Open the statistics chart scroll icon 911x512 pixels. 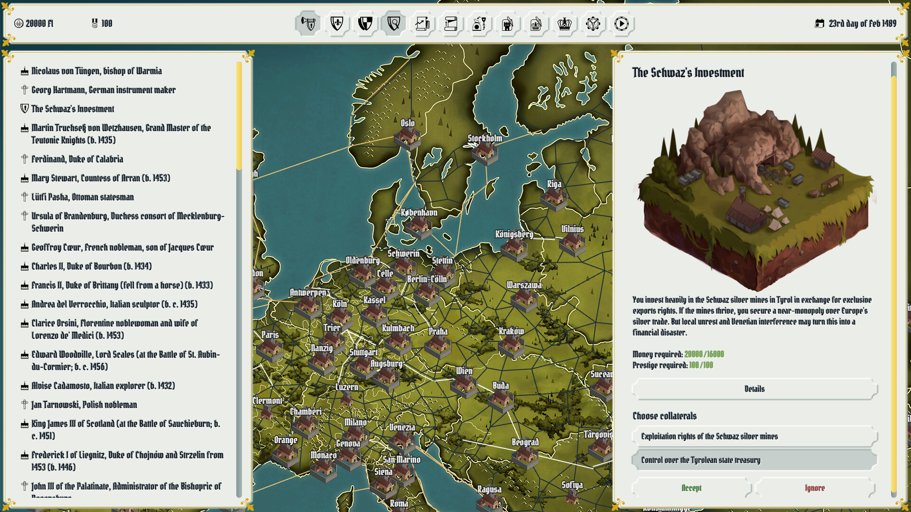pos(422,23)
